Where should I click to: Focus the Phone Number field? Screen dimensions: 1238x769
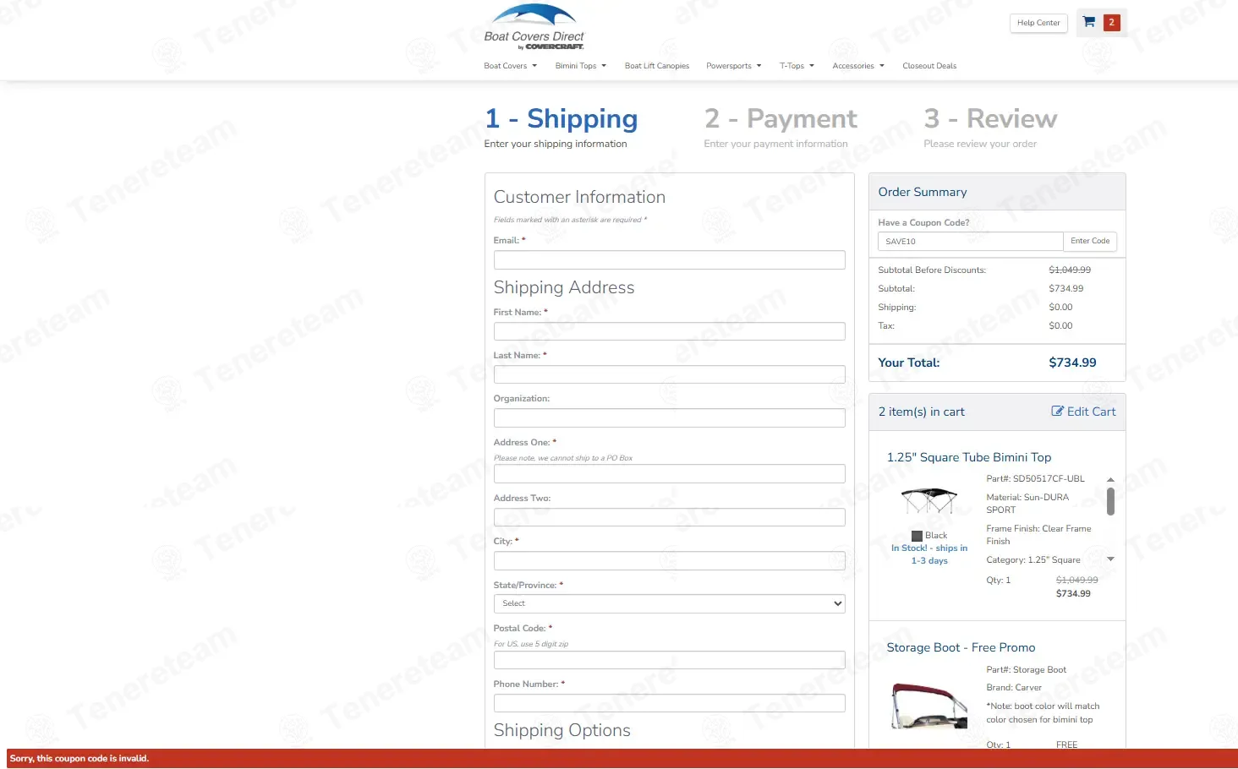tap(669, 703)
